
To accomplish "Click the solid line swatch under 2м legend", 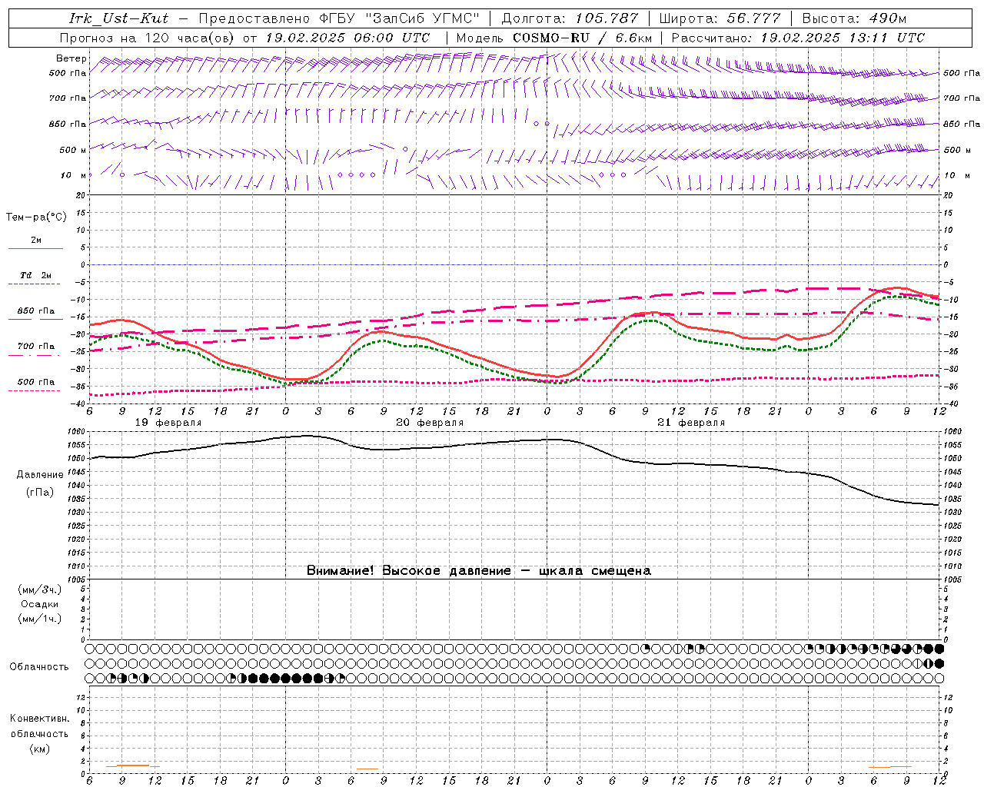I will click(35, 249).
